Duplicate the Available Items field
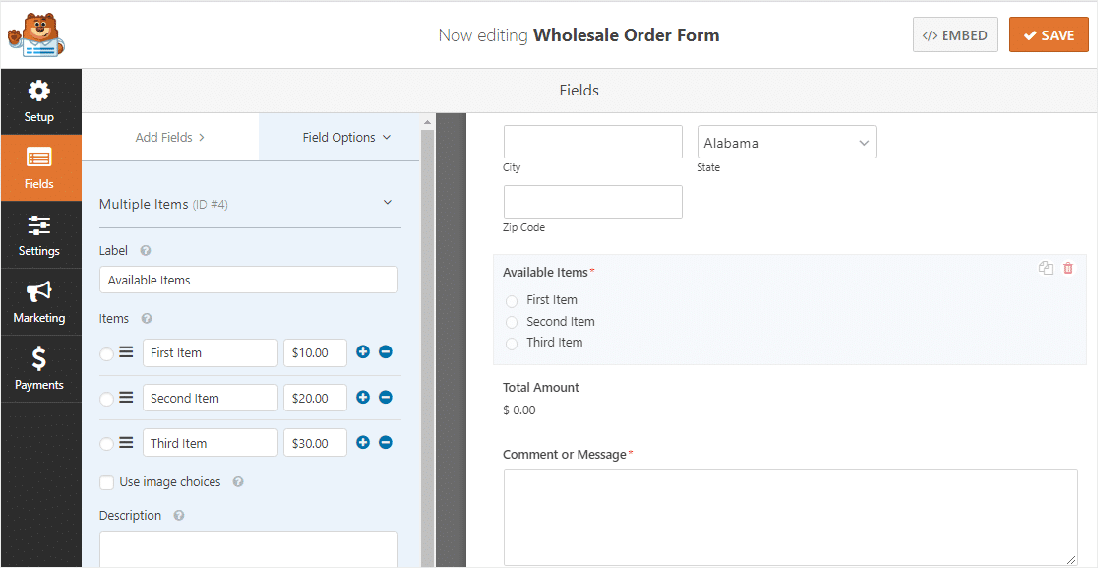The height and width of the screenshot is (568, 1098). pyautogui.click(x=1046, y=268)
